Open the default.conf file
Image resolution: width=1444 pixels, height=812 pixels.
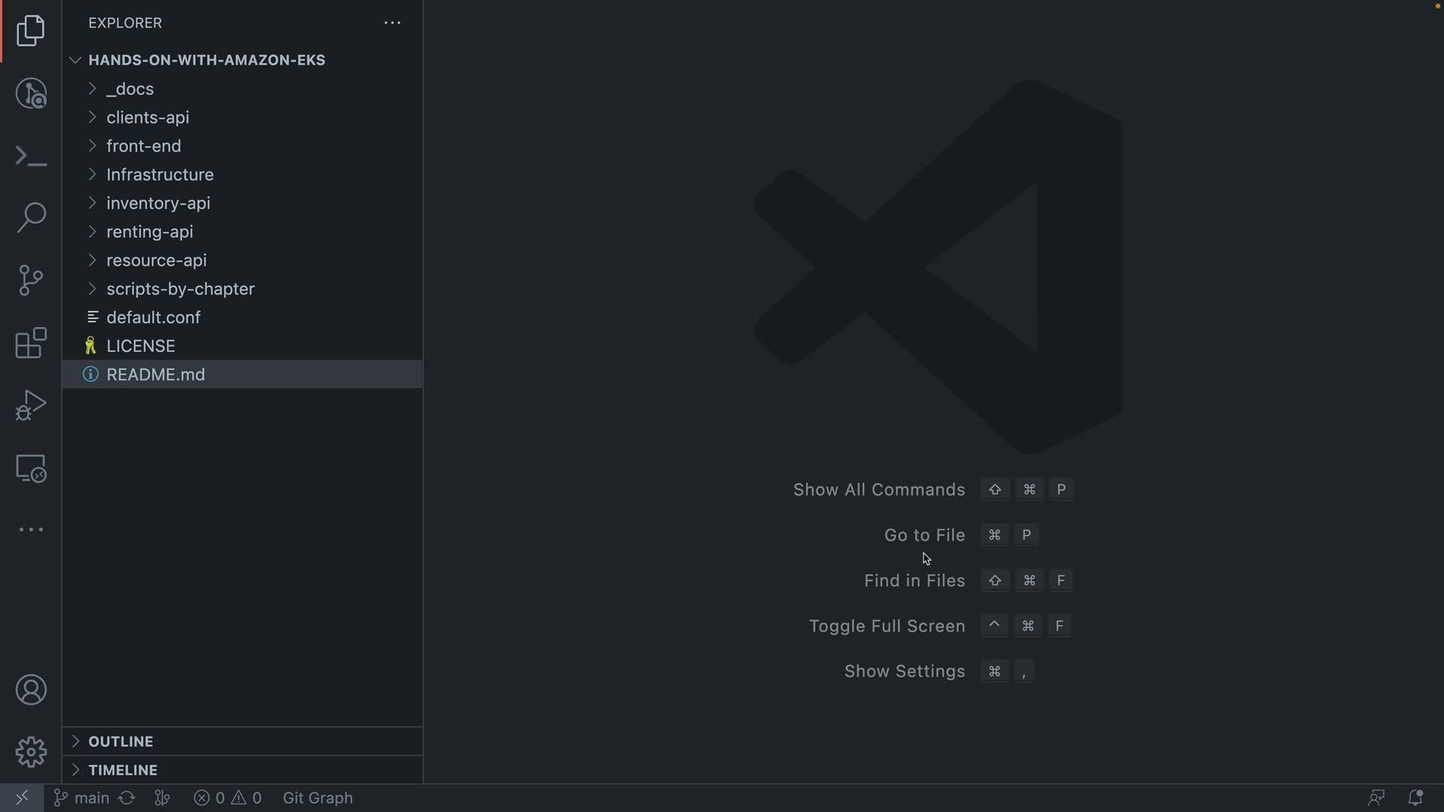tap(153, 317)
